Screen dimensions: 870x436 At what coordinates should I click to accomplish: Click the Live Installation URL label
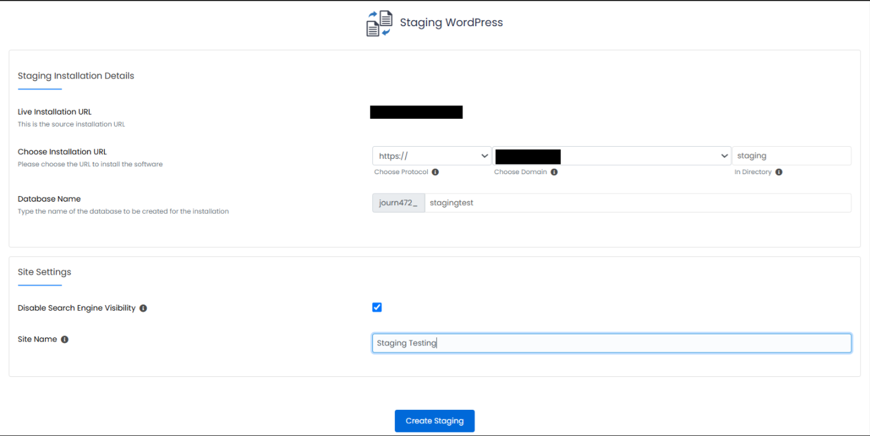click(55, 112)
